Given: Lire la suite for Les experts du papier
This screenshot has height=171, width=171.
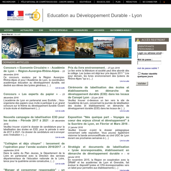Looking at the screenshot, I should click(x=60, y=111).
